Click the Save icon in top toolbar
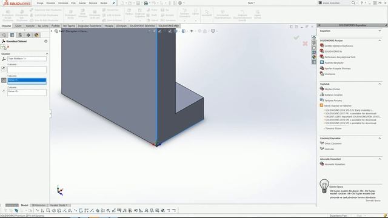Screen dimensions: 388x218 pos(138,3)
